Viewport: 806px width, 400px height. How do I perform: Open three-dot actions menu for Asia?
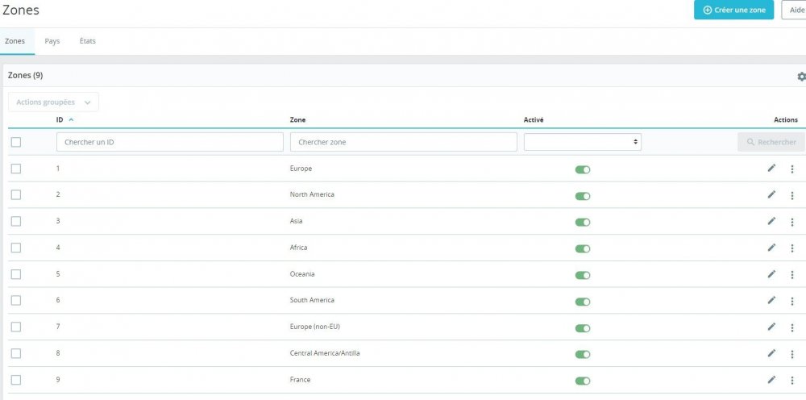pos(791,222)
